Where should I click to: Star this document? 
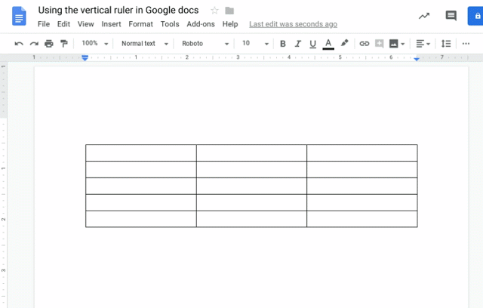pyautogui.click(x=214, y=11)
